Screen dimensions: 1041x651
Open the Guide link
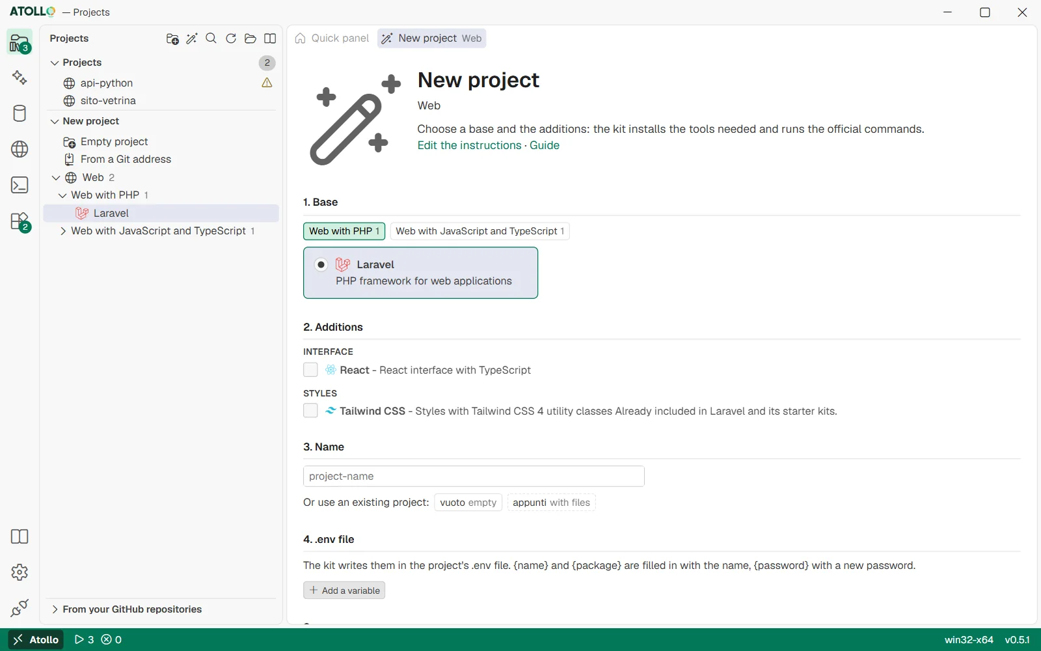tap(545, 145)
